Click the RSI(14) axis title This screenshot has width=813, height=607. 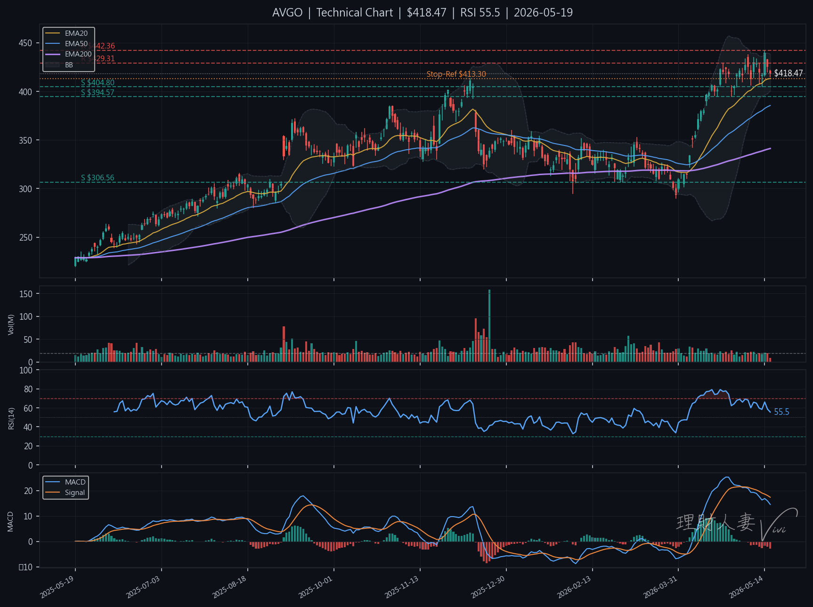tap(11, 418)
